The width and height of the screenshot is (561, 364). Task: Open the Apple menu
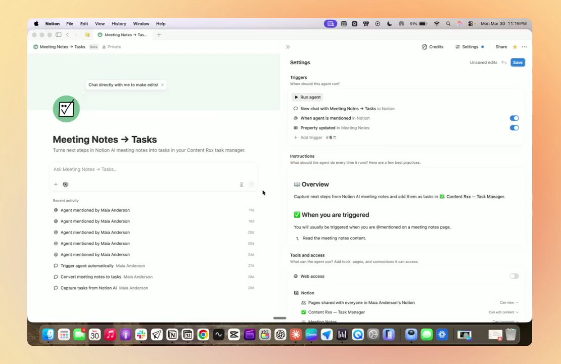point(36,24)
